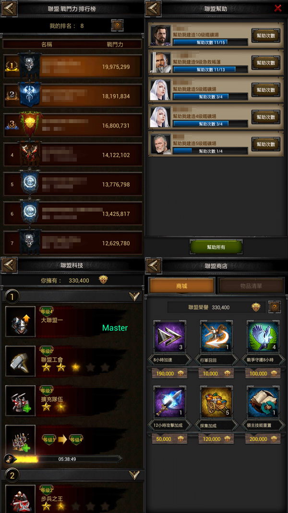This screenshot has width=288, height=513.
Task: Click the help question mark beside 我的排名
Action: 117,25
